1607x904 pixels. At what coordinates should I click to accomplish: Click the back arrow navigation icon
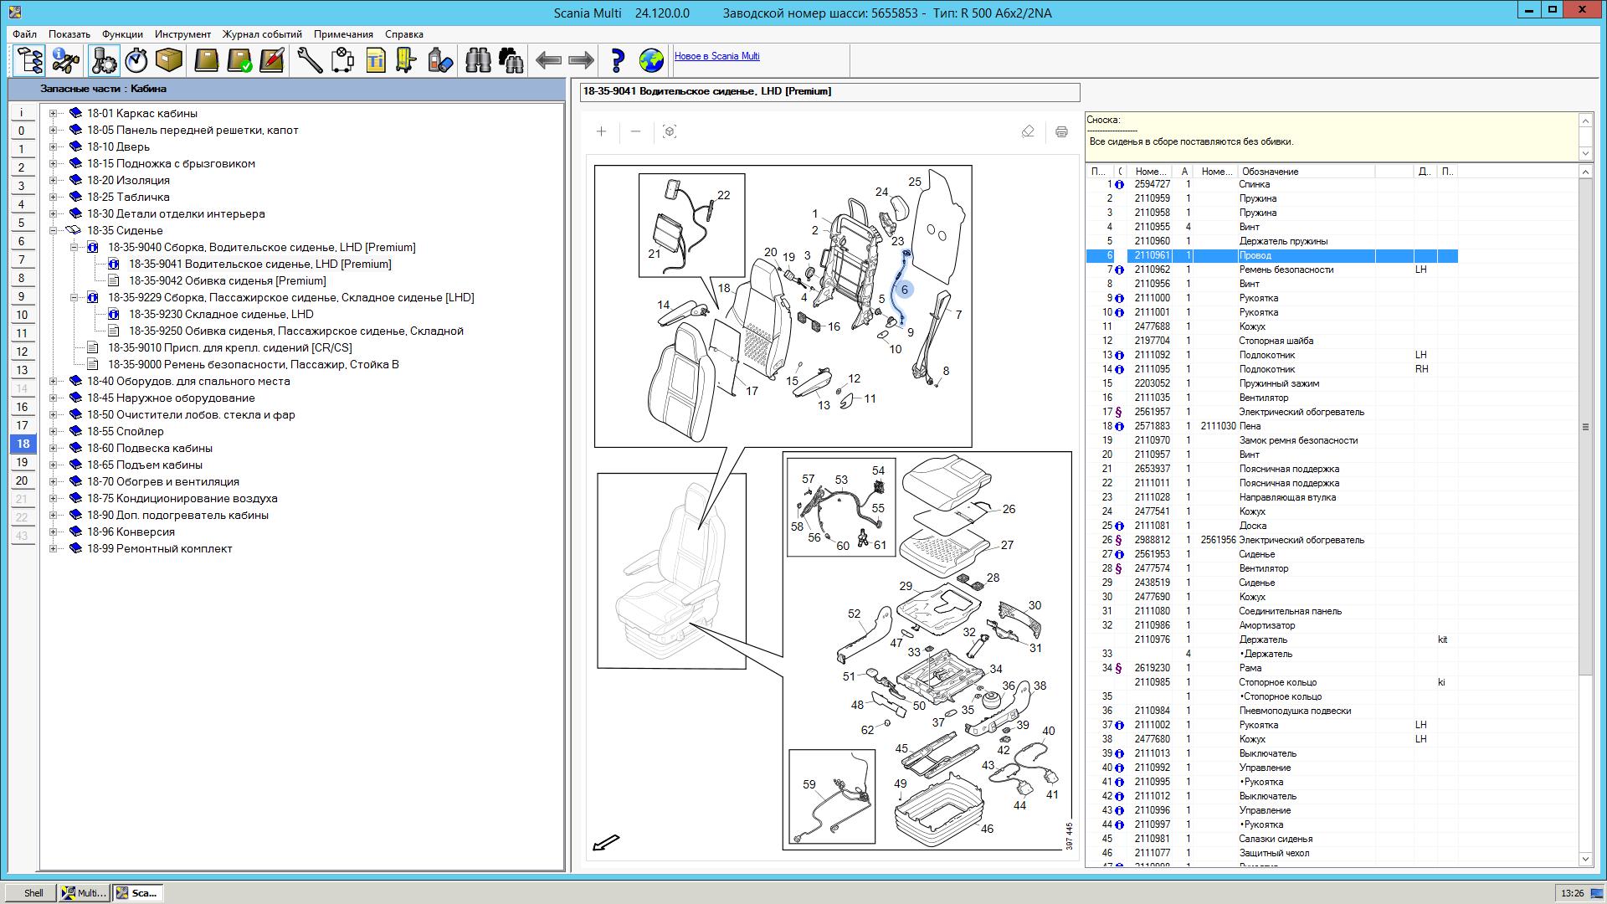pos(548,60)
